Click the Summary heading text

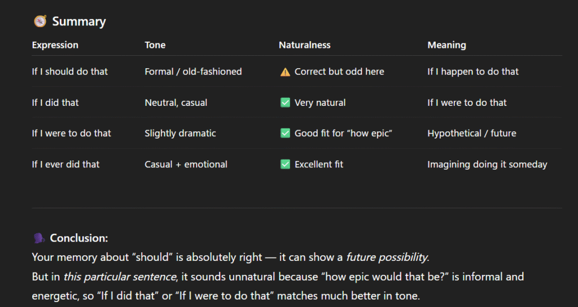[x=79, y=21]
